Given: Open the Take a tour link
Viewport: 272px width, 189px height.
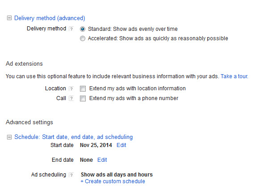Looking at the screenshot, I should (x=234, y=76).
